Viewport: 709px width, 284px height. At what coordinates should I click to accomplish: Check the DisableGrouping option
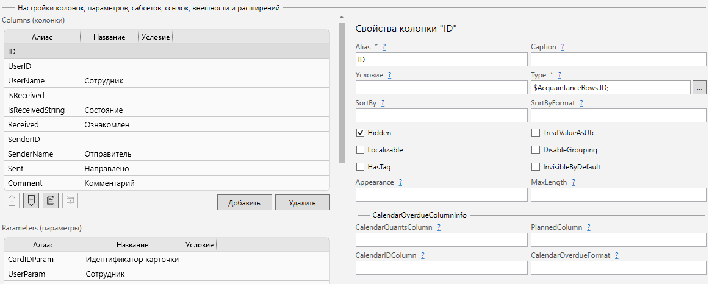536,149
